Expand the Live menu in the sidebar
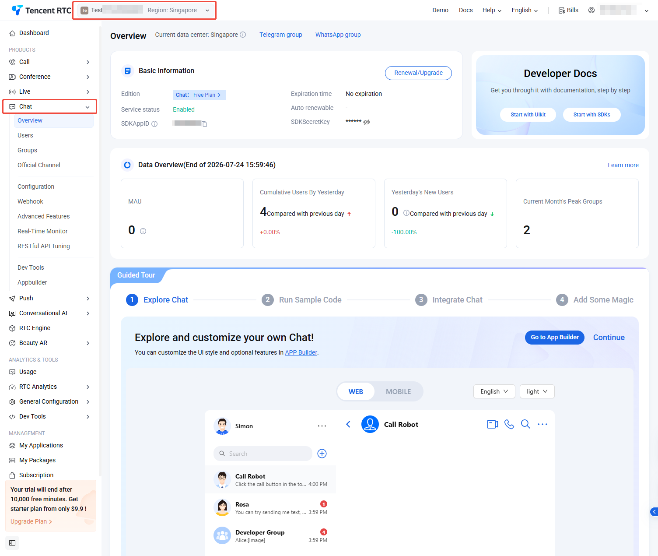658x556 pixels. 50,91
